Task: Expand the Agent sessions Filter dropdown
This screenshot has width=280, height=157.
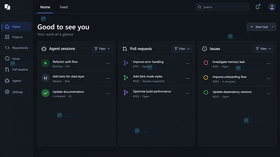Action: (x=102, y=49)
